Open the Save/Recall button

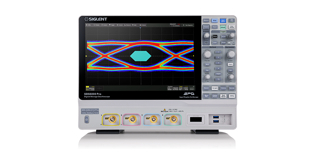(x=223, y=96)
